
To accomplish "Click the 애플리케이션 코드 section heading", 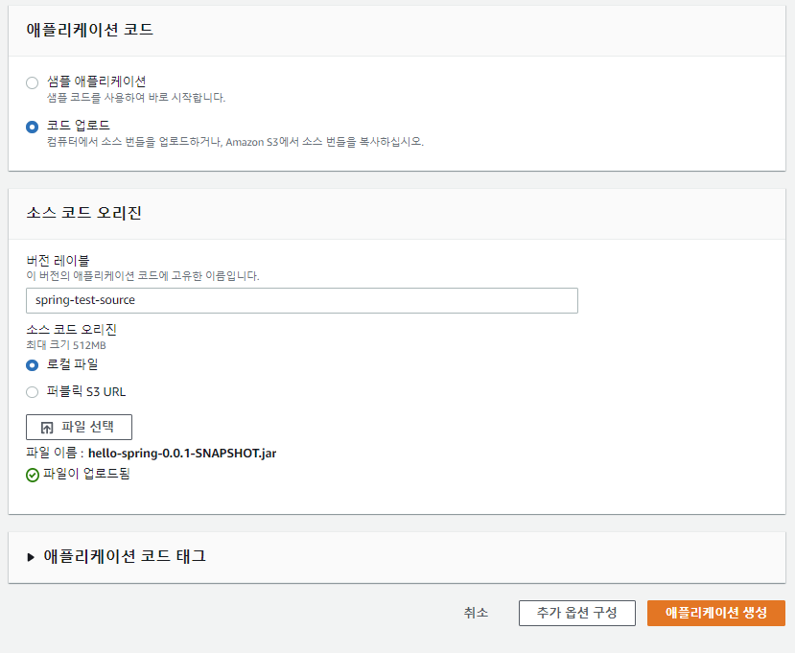I will pyautogui.click(x=90, y=30).
